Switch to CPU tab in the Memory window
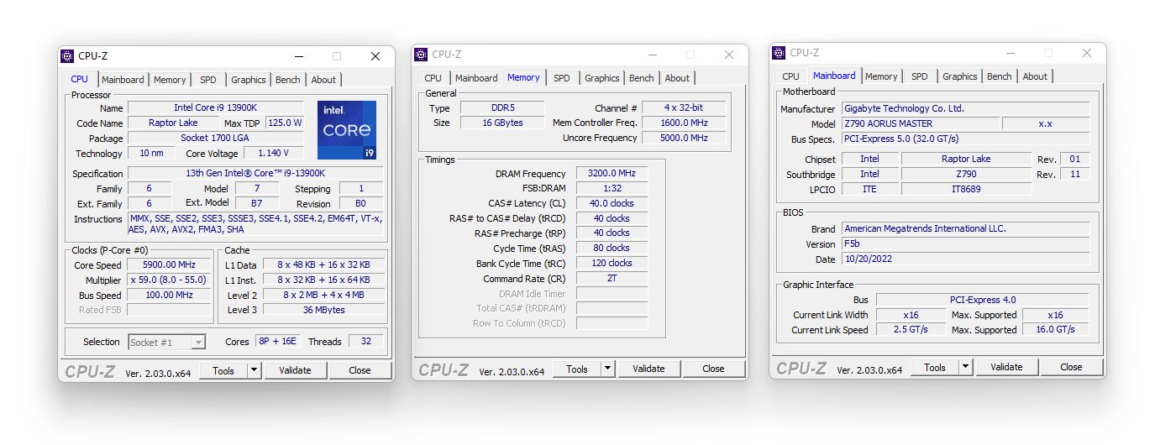 point(433,78)
